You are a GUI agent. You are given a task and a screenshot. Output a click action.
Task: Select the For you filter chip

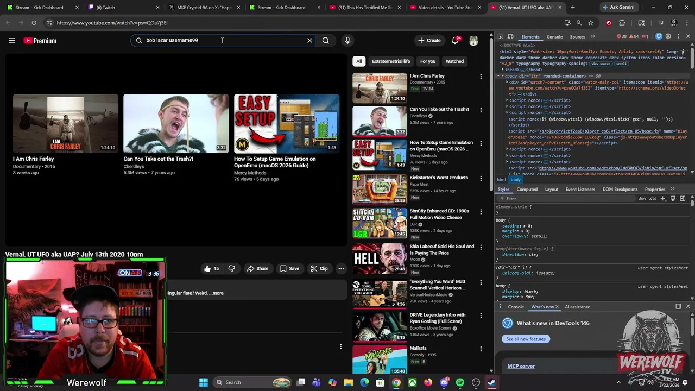pos(428,61)
